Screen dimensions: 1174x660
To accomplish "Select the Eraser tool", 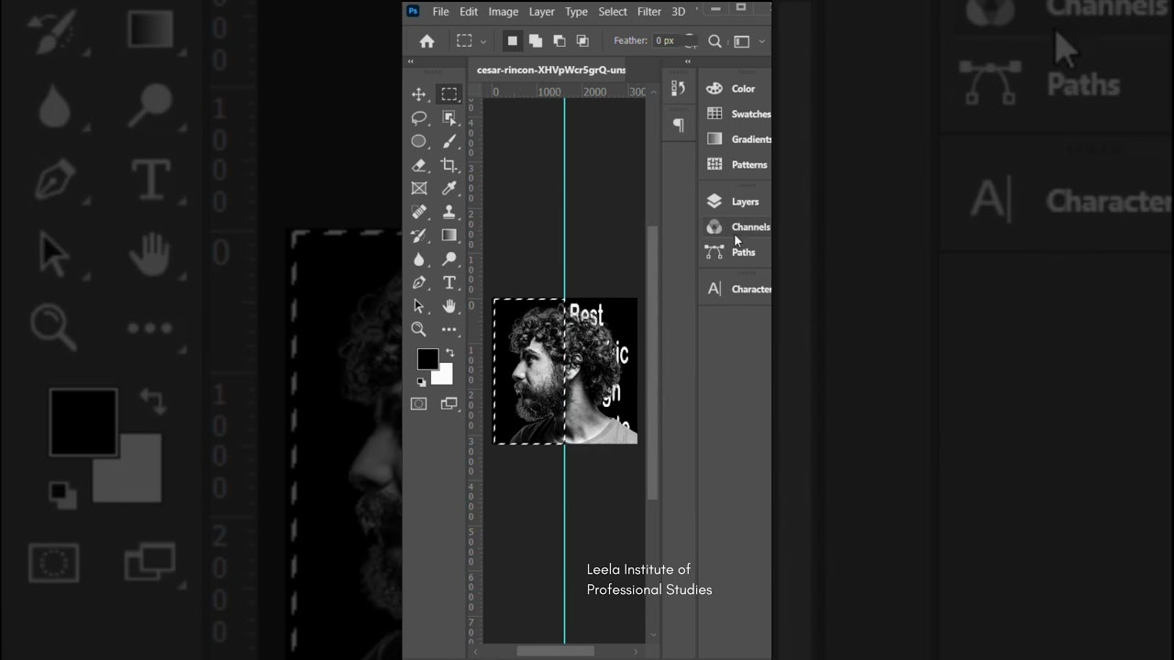I will coord(419,165).
